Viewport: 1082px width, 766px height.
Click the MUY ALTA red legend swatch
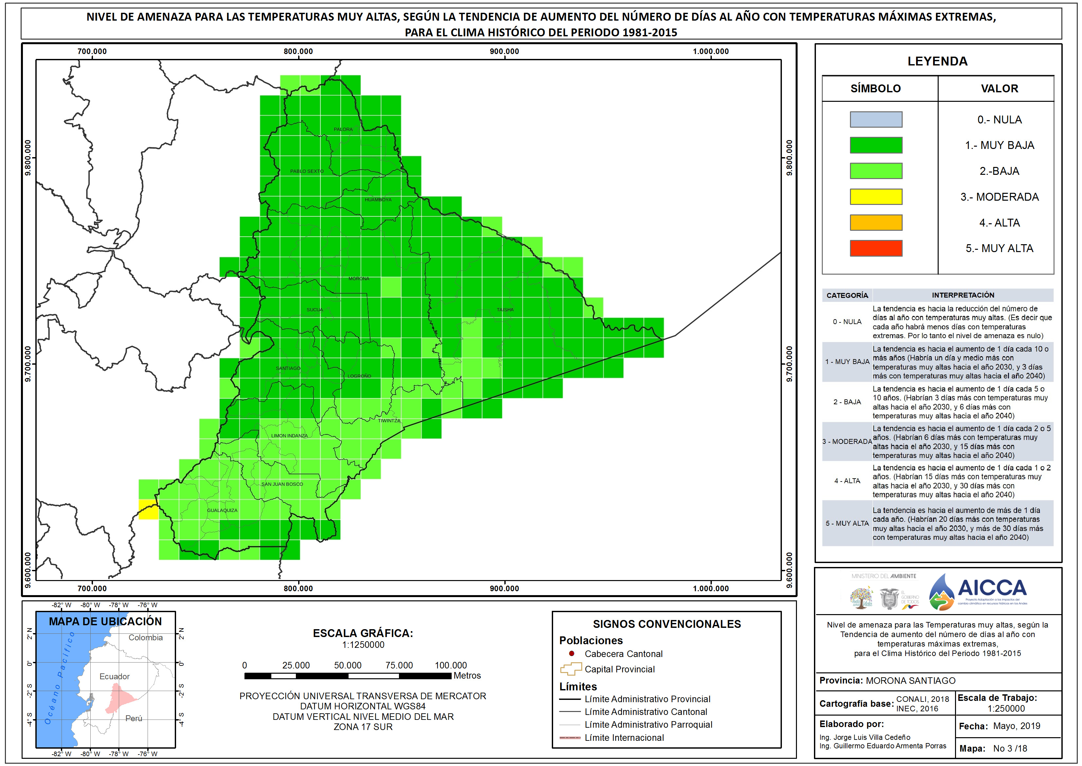[875, 248]
